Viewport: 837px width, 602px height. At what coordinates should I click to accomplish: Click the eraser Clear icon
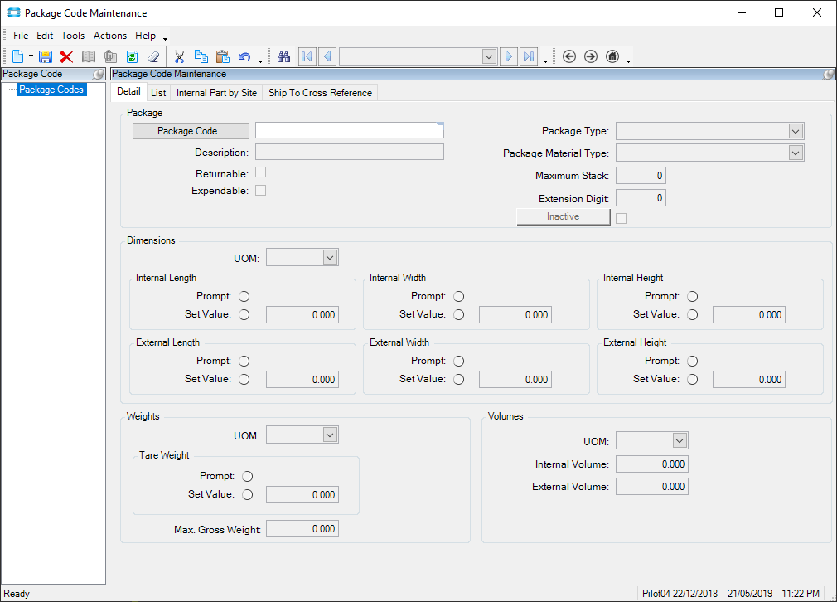153,56
